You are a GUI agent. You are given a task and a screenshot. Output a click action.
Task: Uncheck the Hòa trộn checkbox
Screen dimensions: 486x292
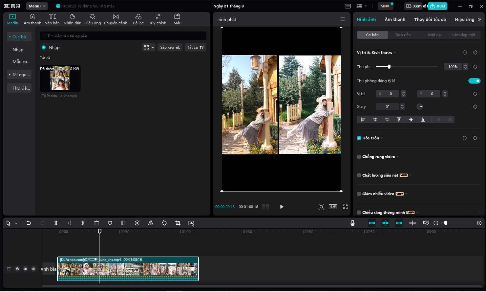(359, 138)
